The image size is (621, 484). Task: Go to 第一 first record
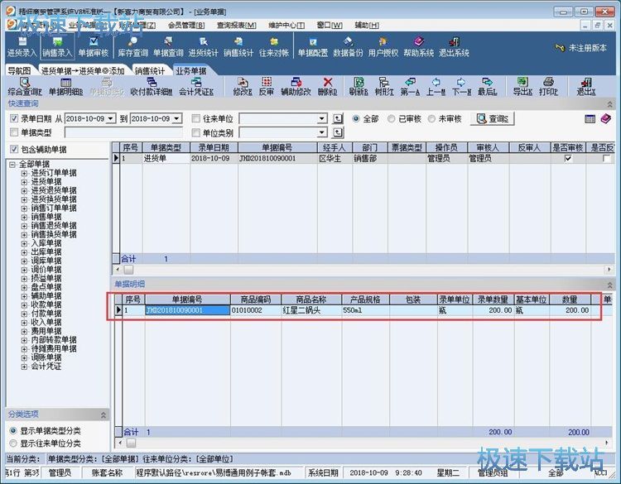pos(410,87)
